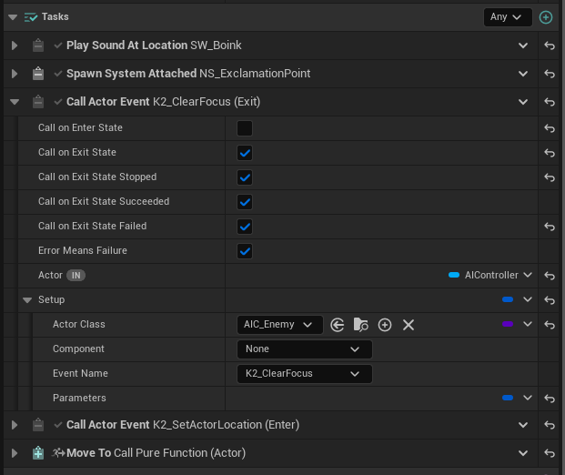Toggle the checkmark on Play Sound At Location
This screenshot has height=475, width=565.
(57, 45)
